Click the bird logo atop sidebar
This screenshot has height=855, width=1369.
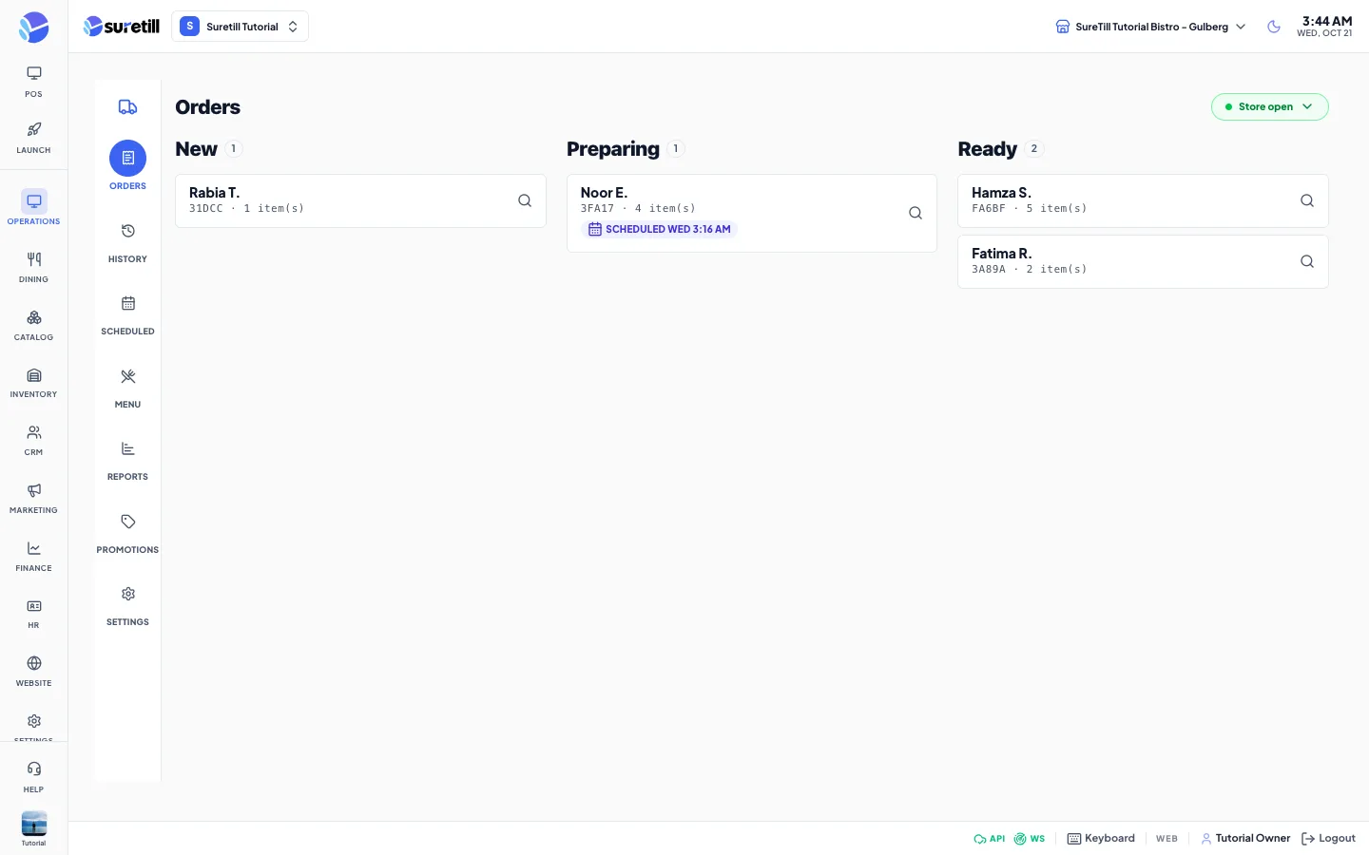point(33,27)
